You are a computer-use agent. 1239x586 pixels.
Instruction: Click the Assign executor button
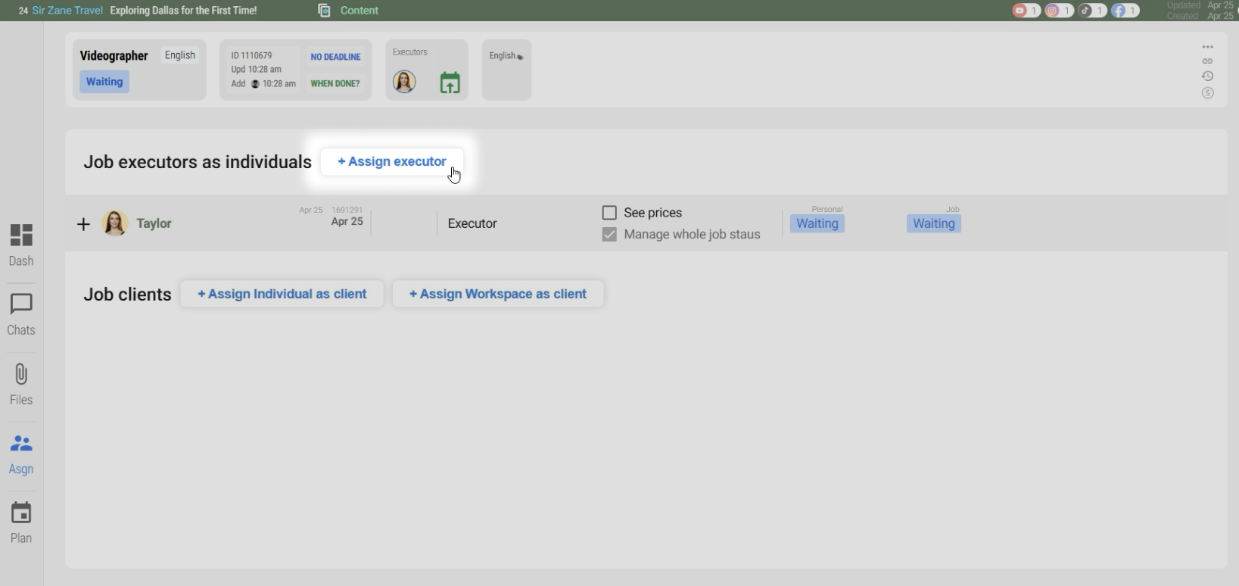[x=392, y=162]
